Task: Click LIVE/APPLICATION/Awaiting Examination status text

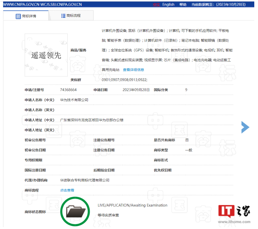Action: tap(132, 205)
